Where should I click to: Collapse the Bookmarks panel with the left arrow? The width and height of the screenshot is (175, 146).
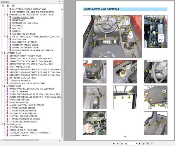pos(62,2)
